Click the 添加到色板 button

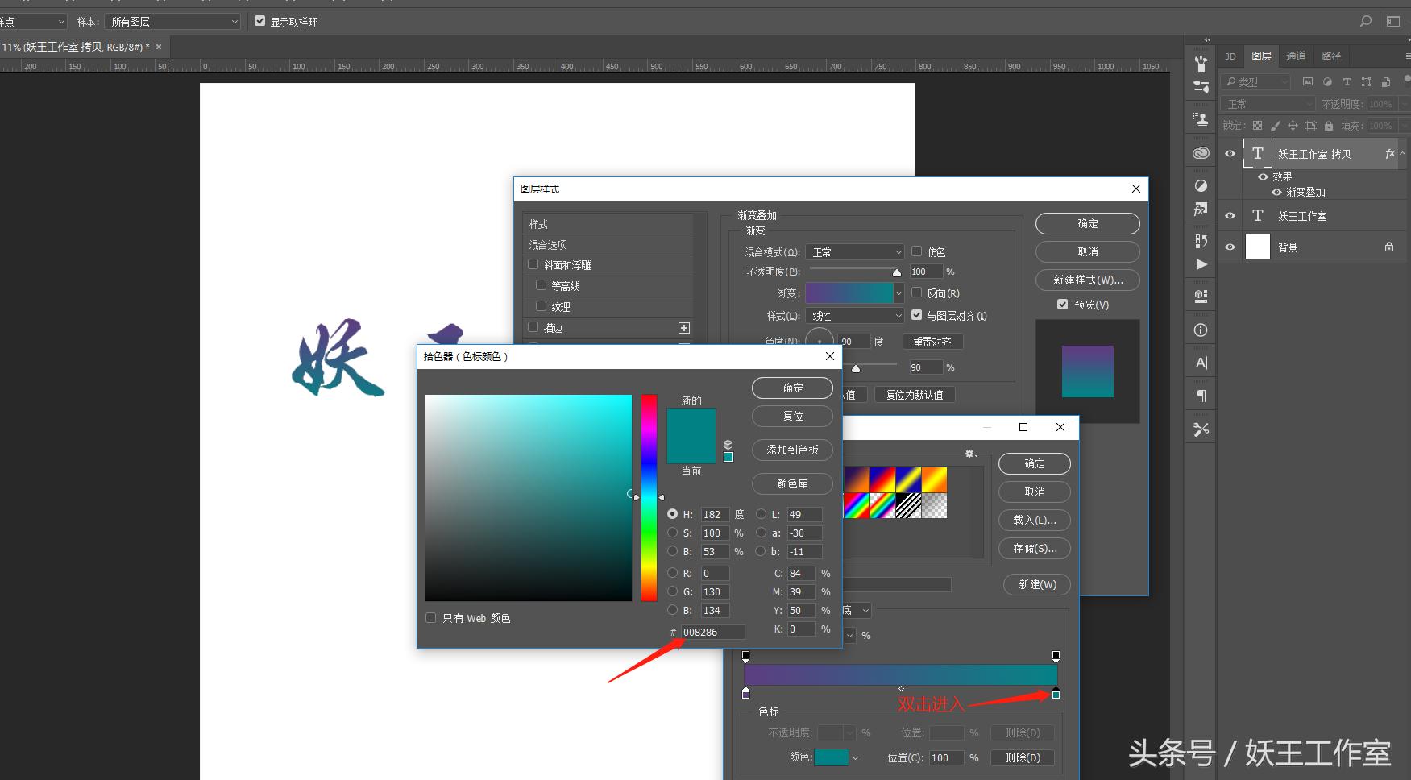click(x=792, y=450)
